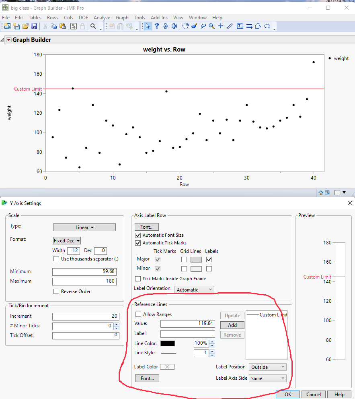Open the Graph Builder red triangle menu
This screenshot has height=399, width=355.
coord(8,40)
